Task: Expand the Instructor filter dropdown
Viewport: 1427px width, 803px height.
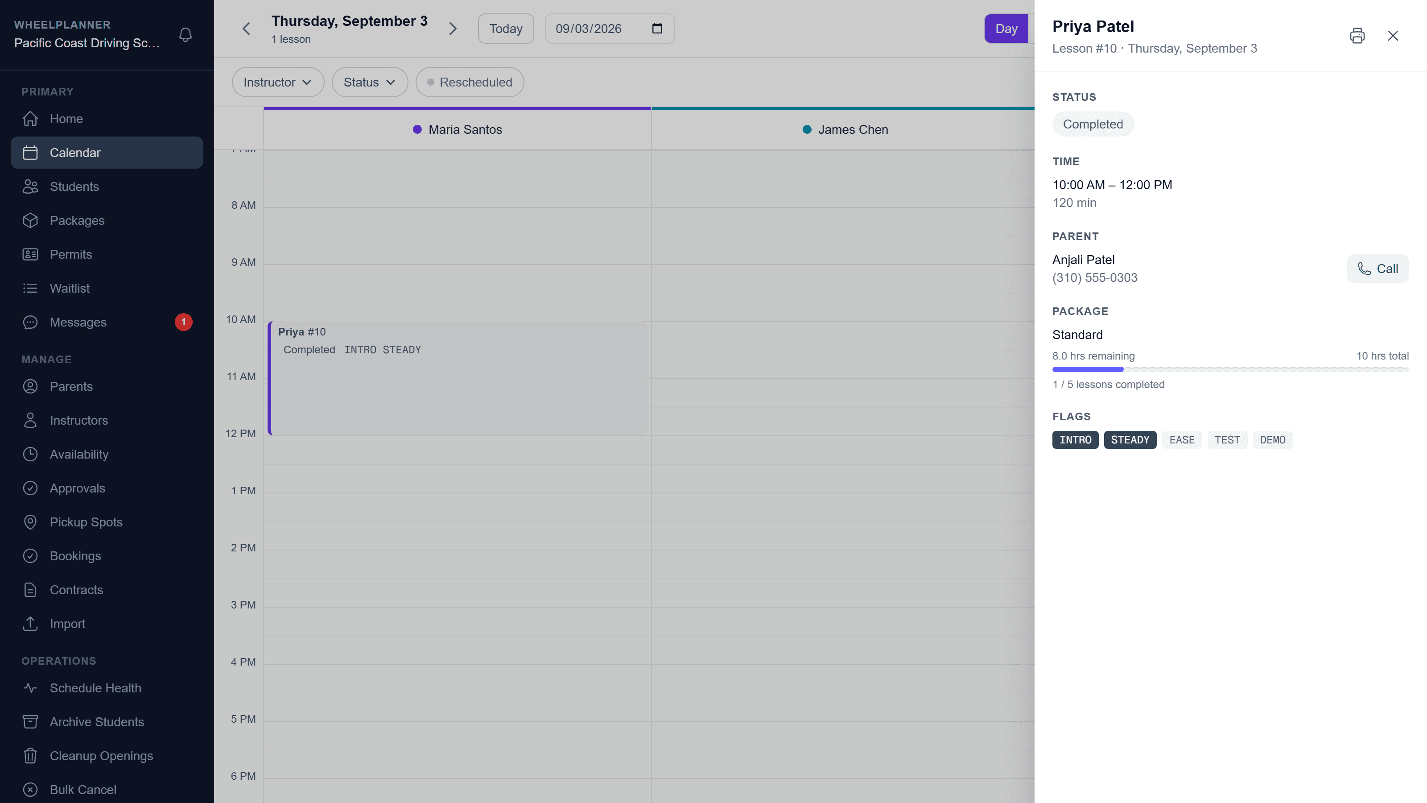Action: (277, 82)
